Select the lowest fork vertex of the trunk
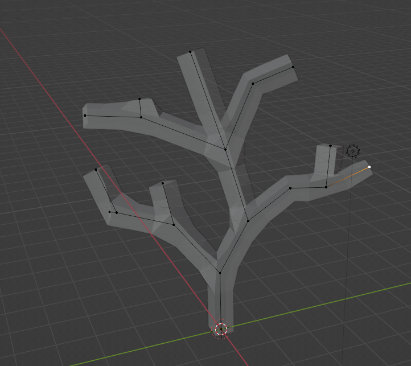The width and height of the screenshot is (411, 366). tap(220, 273)
